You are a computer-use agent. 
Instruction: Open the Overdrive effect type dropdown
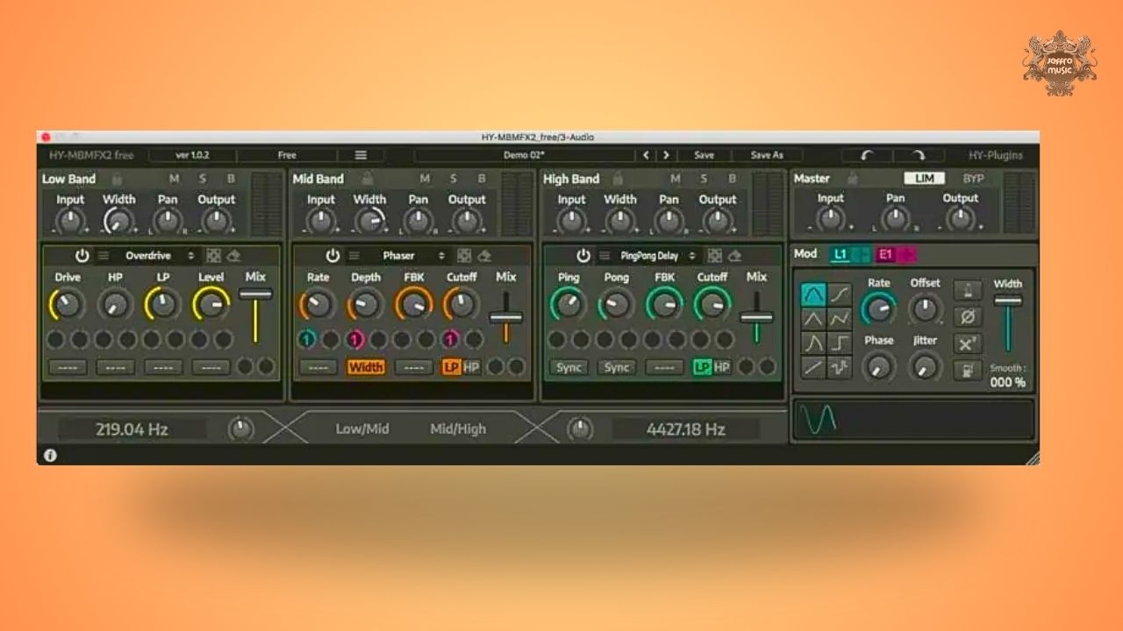(x=160, y=256)
